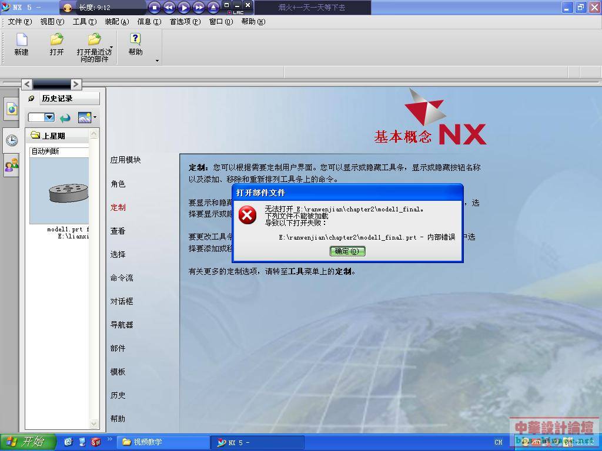Click the NX 5 taskbar button
This screenshot has height=451, width=602.
point(257,442)
